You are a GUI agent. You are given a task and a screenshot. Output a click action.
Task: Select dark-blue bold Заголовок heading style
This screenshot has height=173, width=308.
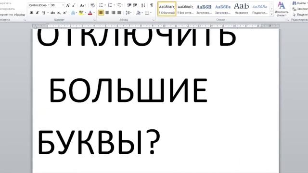(204, 9)
